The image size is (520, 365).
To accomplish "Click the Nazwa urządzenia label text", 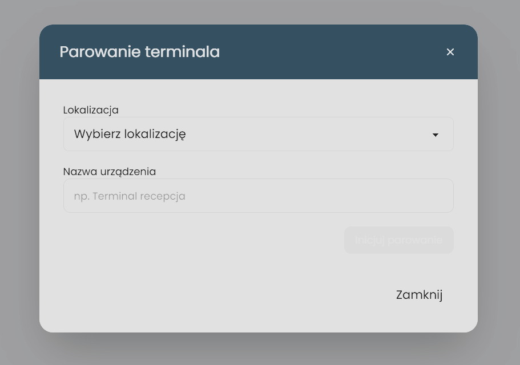I will point(109,172).
